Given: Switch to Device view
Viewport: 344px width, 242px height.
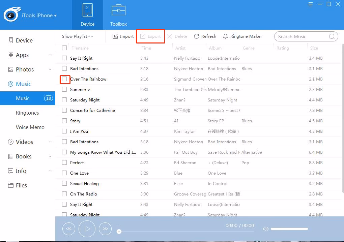Looking at the screenshot, I should pyautogui.click(x=87, y=14).
